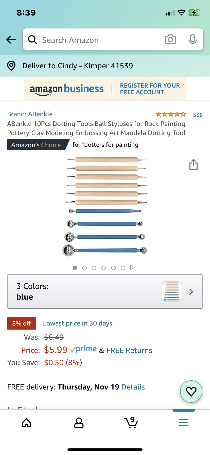Select the second image carousel dot
Screen dimensions: 210x455
(x=84, y=268)
